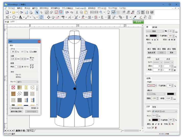Select the text tool with letter A
The image size is (182, 138).
pos(20,17)
